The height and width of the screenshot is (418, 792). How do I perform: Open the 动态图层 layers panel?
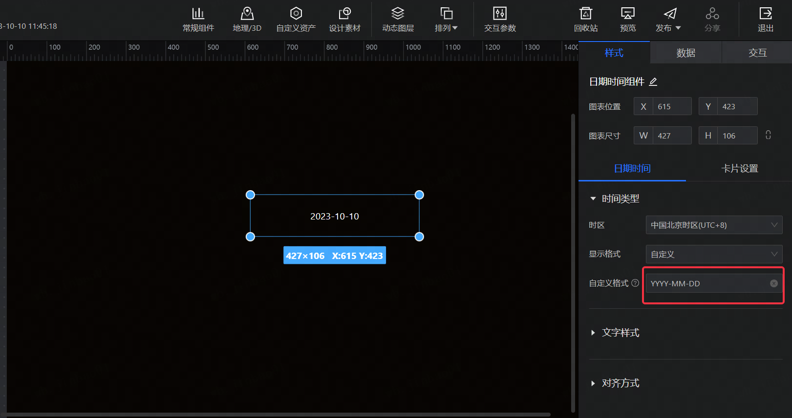398,20
